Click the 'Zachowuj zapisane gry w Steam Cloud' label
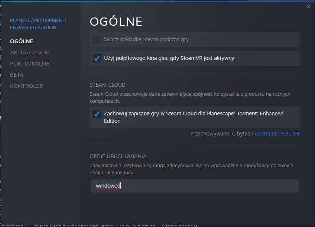The image size is (315, 227). coord(194,117)
